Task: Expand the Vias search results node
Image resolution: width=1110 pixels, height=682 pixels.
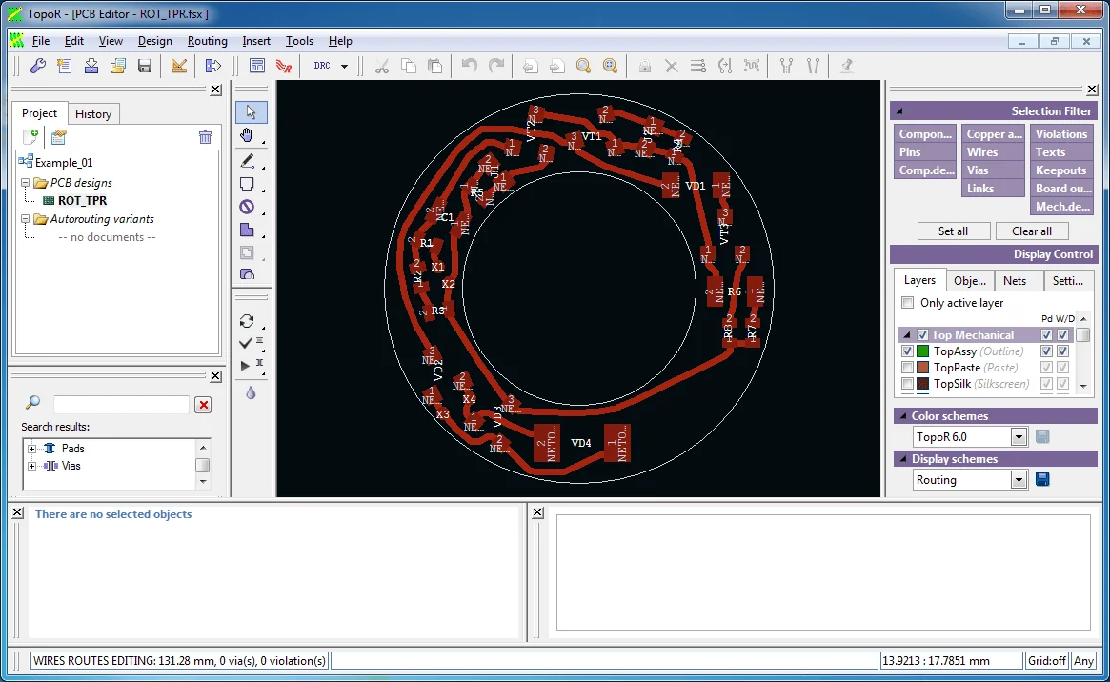Action: click(31, 466)
